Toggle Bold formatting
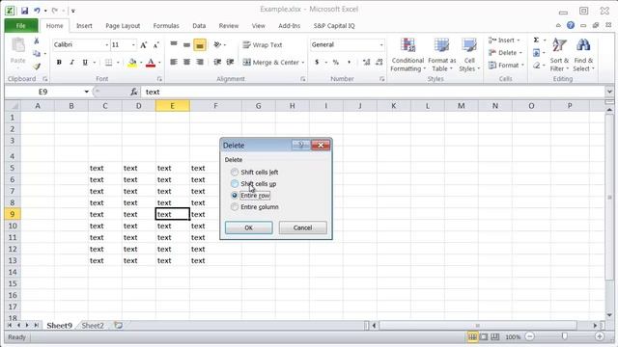The image size is (618, 347). [59, 62]
